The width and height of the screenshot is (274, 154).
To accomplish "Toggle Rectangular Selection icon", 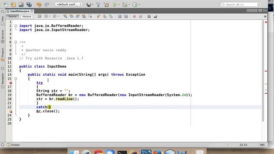I will click(x=90, y=16).
